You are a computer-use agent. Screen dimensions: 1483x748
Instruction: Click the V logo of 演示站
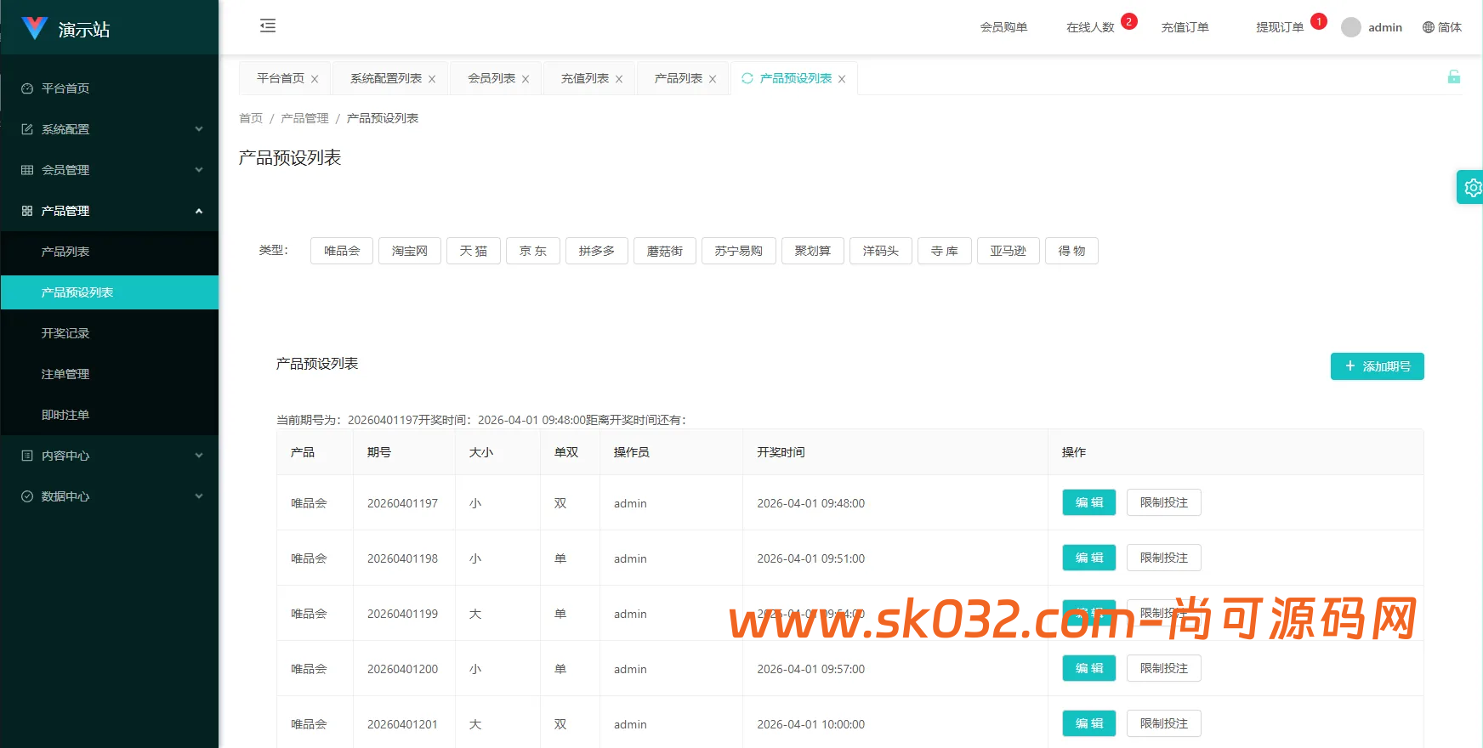[x=35, y=28]
